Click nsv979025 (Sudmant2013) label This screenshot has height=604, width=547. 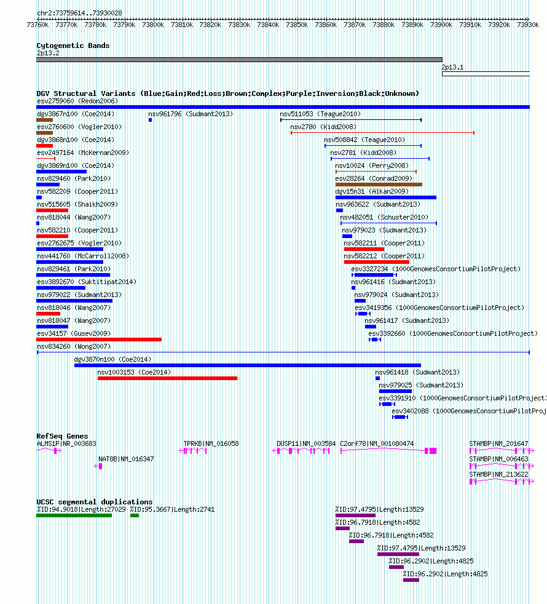[421, 385]
